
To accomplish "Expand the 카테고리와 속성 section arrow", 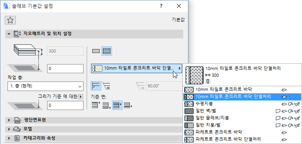I will (x=9, y=138).
